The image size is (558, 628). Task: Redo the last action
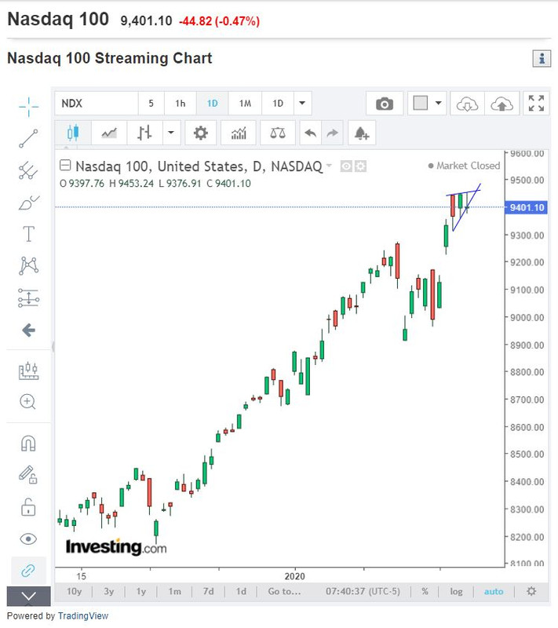point(332,133)
